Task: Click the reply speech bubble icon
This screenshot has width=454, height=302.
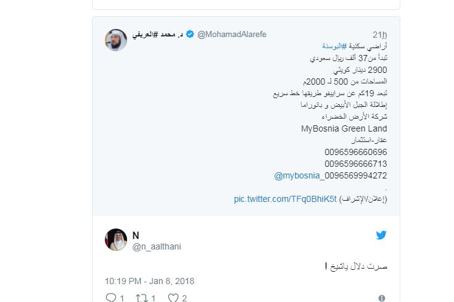Action: (111, 298)
